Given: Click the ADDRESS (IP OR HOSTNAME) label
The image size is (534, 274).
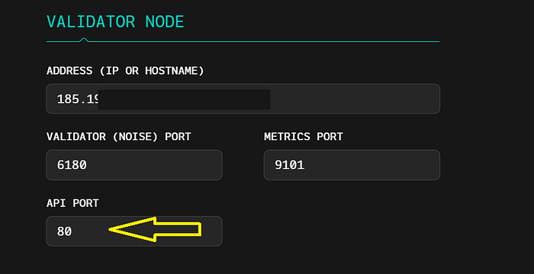Looking at the screenshot, I should [125, 71].
